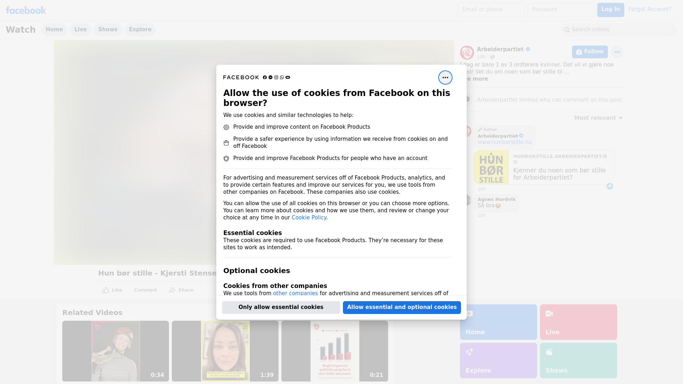Screen dimensions: 683x384
Task: Click the public globe icon by 10h
Action: click(492, 57)
